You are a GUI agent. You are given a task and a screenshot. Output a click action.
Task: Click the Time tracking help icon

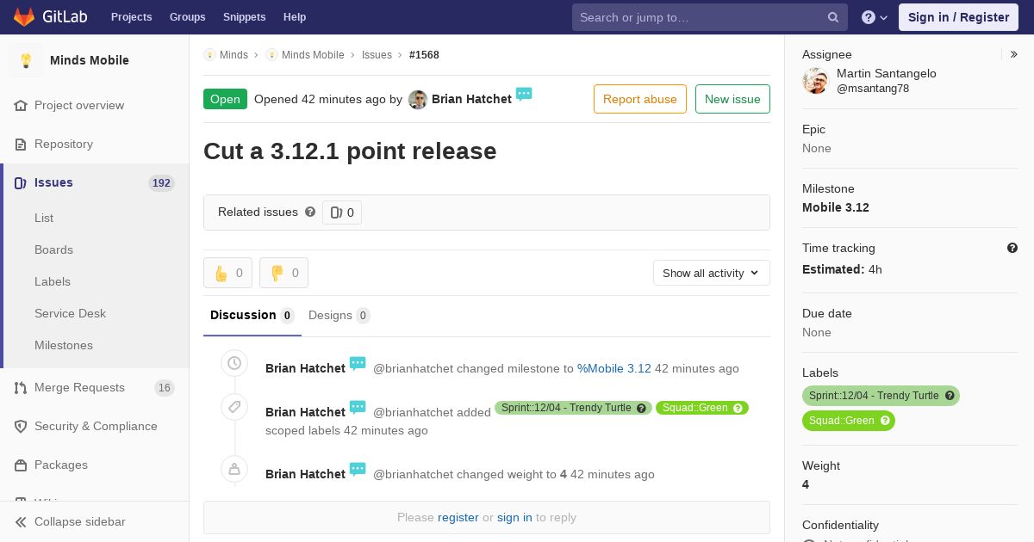[1012, 248]
